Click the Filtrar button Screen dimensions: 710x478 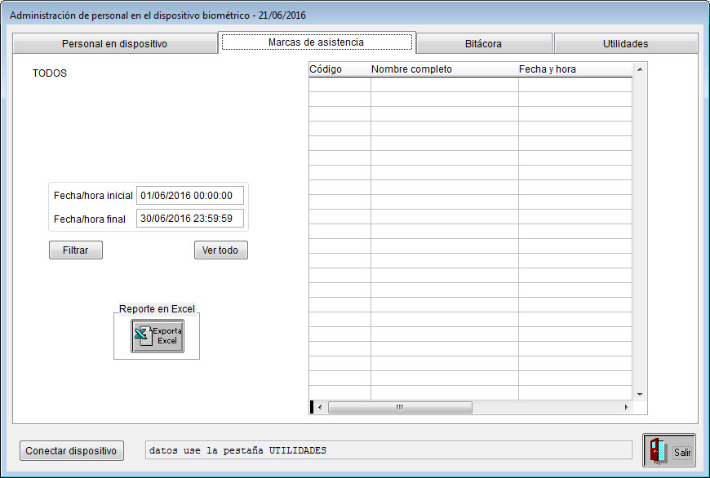pyautogui.click(x=76, y=250)
